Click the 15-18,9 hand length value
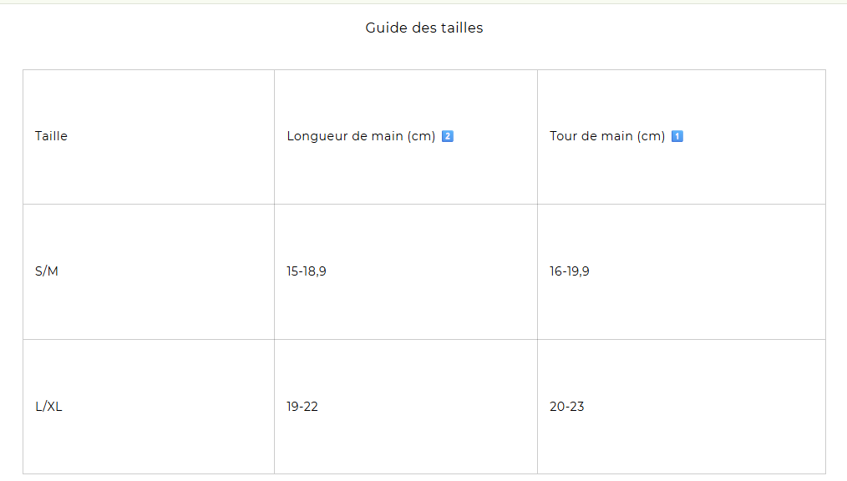Screen dimensions: 847x481 pyautogui.click(x=306, y=271)
